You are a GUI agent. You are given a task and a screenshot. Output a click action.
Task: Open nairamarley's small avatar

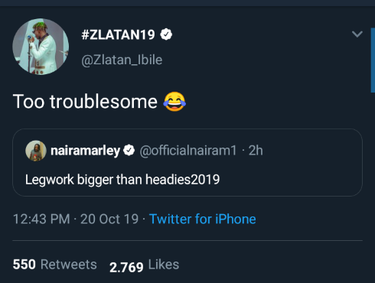(x=36, y=151)
